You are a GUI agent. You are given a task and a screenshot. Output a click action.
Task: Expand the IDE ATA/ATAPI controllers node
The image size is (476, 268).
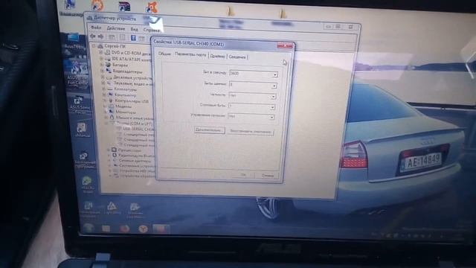pyautogui.click(x=101, y=58)
